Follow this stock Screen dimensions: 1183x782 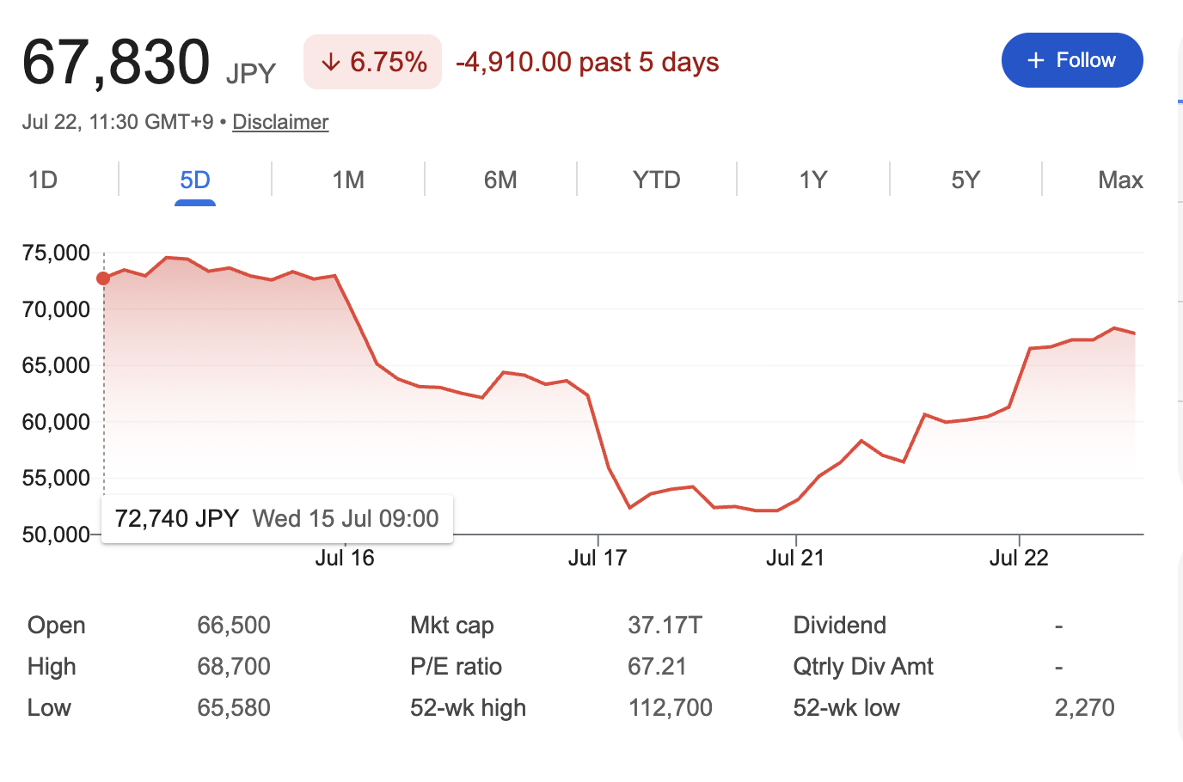(1072, 60)
